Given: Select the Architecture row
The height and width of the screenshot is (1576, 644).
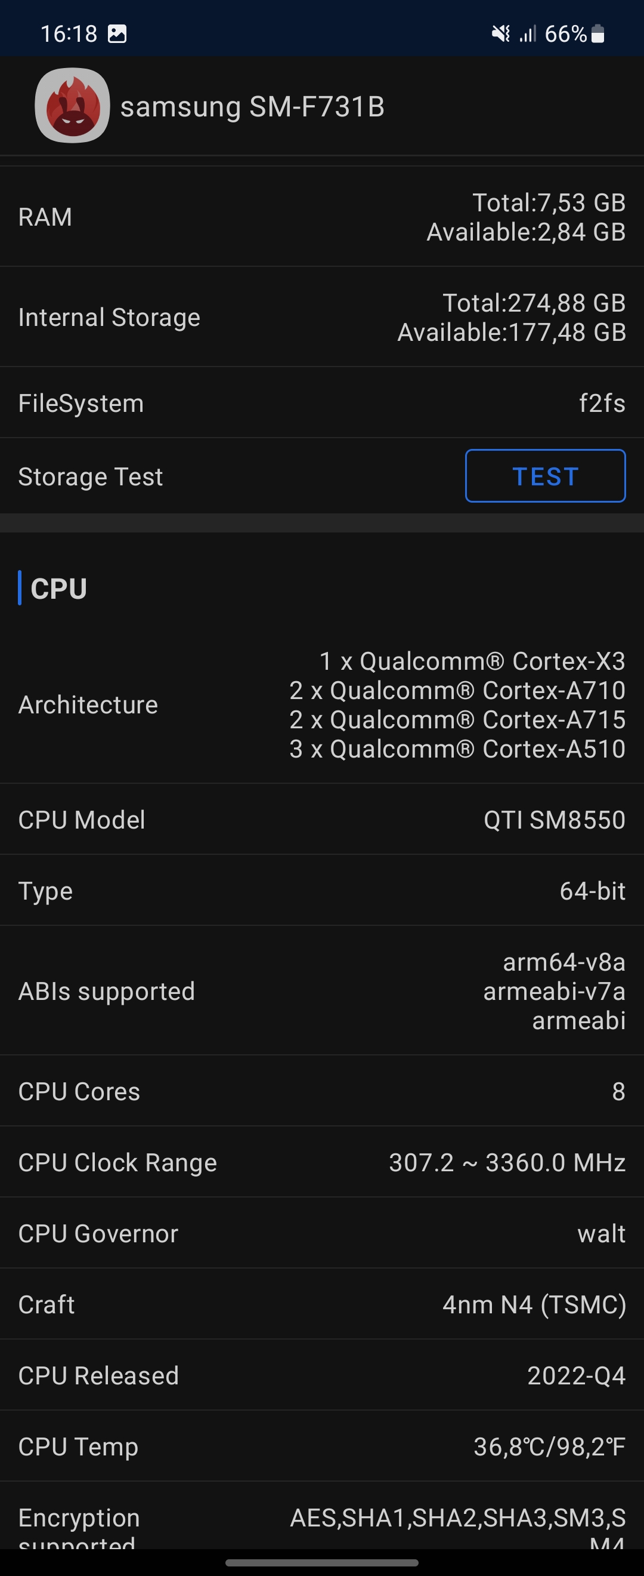Looking at the screenshot, I should 322,705.
